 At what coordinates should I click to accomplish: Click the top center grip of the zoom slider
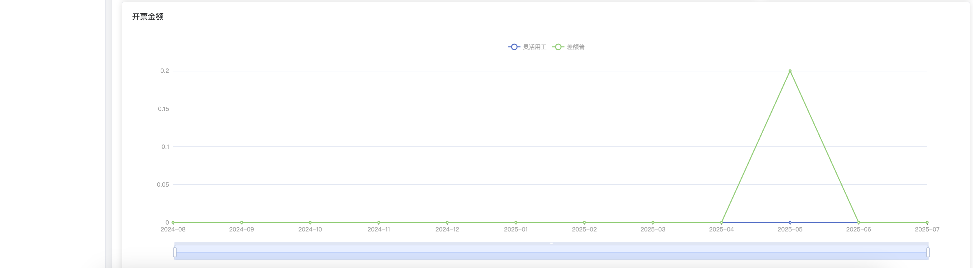pos(551,243)
